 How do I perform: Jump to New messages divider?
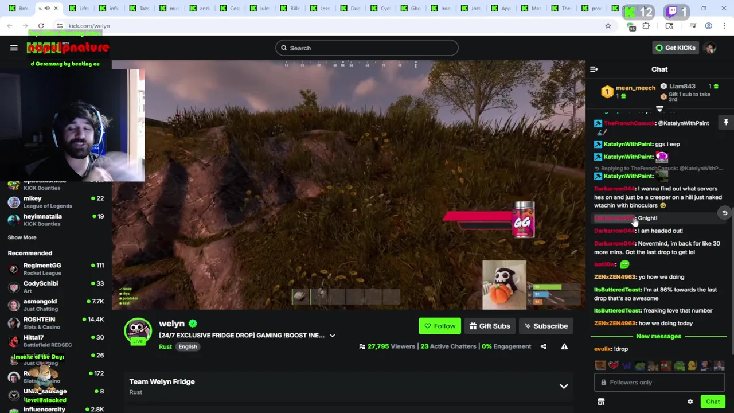[x=658, y=337]
